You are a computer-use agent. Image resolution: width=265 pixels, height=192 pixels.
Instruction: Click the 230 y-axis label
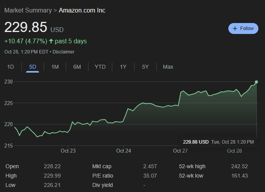pos(9,82)
